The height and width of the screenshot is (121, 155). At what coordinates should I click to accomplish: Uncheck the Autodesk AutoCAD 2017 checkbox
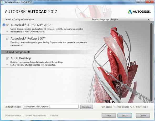[x=7, y=25]
